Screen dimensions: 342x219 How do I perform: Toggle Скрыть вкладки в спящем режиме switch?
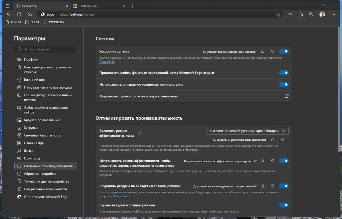[284, 205]
